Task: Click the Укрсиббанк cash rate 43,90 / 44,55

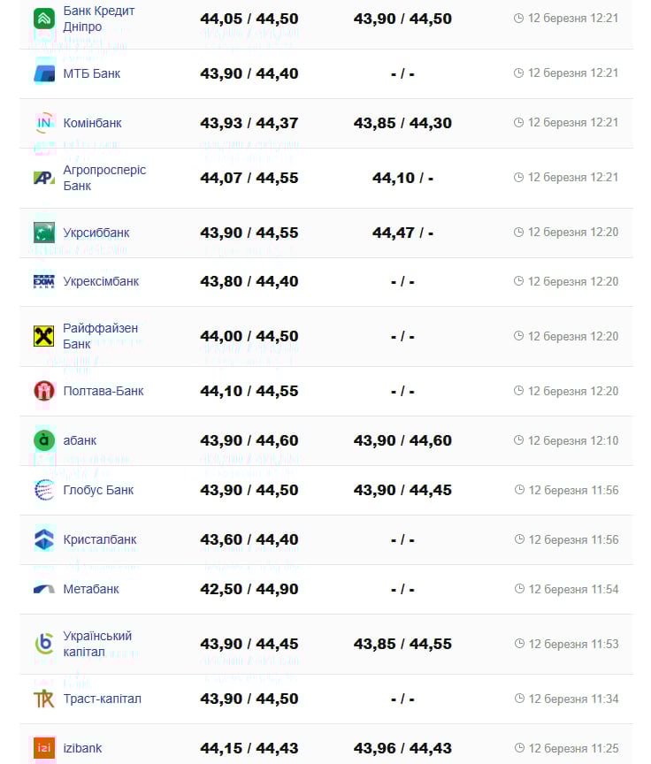Action: [x=249, y=233]
